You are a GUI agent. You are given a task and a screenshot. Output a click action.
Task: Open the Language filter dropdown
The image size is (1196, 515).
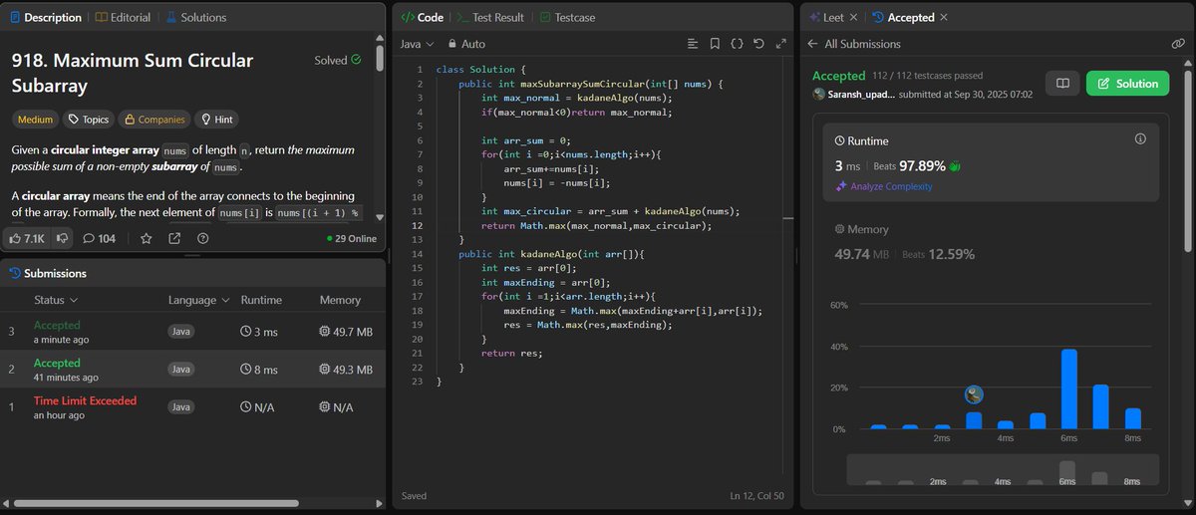tap(199, 300)
